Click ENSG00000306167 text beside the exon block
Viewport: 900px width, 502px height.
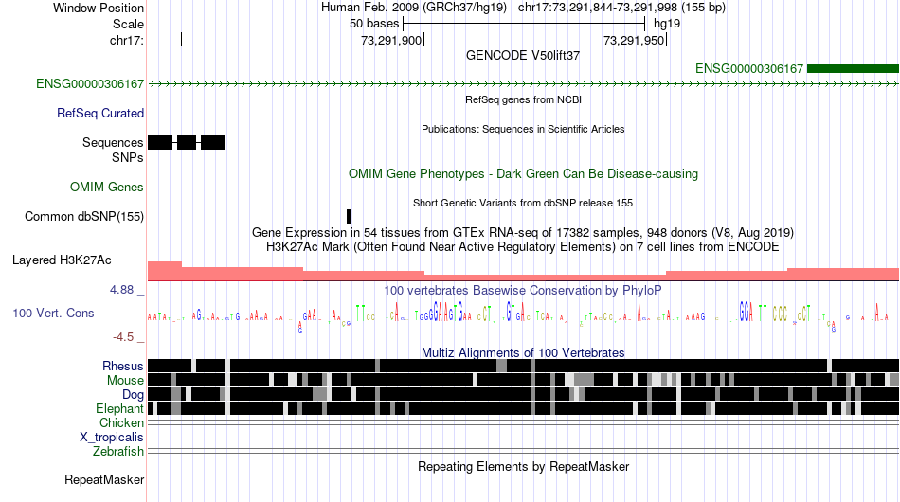(749, 69)
